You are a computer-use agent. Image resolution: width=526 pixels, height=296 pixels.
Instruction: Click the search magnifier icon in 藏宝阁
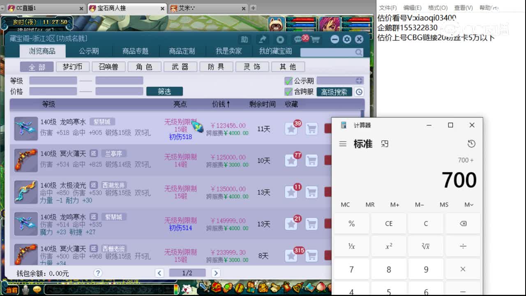[359, 52]
